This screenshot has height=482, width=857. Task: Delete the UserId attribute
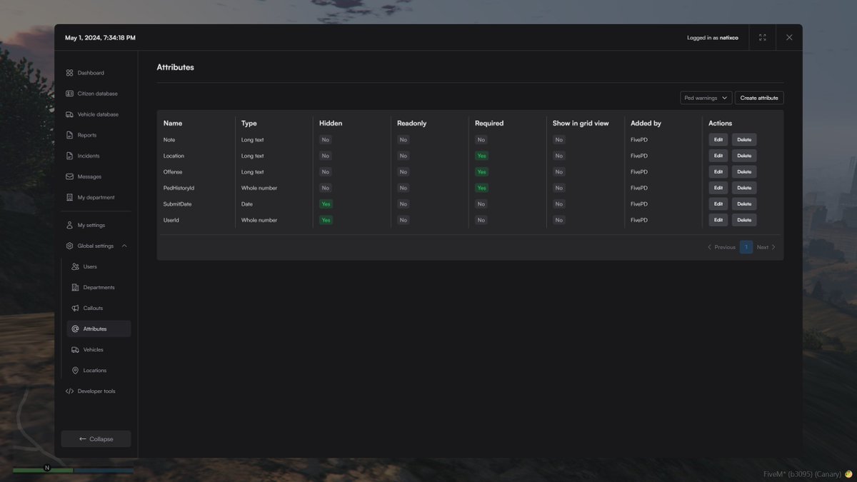pos(744,220)
